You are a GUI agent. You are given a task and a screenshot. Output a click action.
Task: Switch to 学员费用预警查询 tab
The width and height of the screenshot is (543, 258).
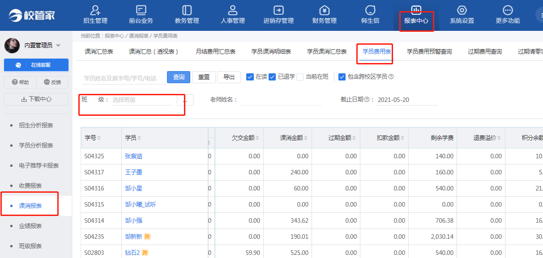click(429, 52)
